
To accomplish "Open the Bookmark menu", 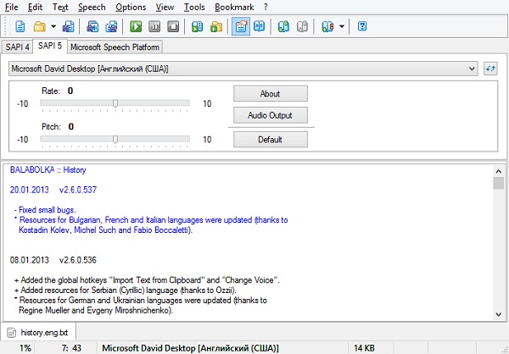I will pos(234,7).
